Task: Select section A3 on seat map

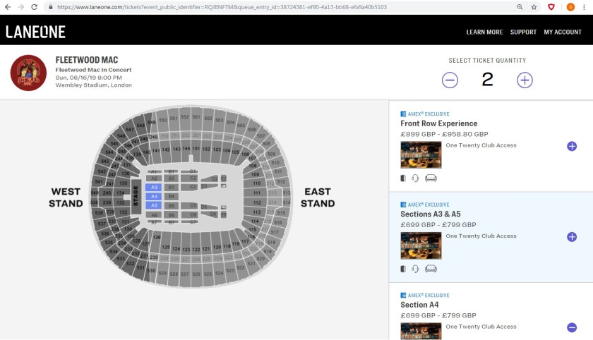Action: (155, 187)
